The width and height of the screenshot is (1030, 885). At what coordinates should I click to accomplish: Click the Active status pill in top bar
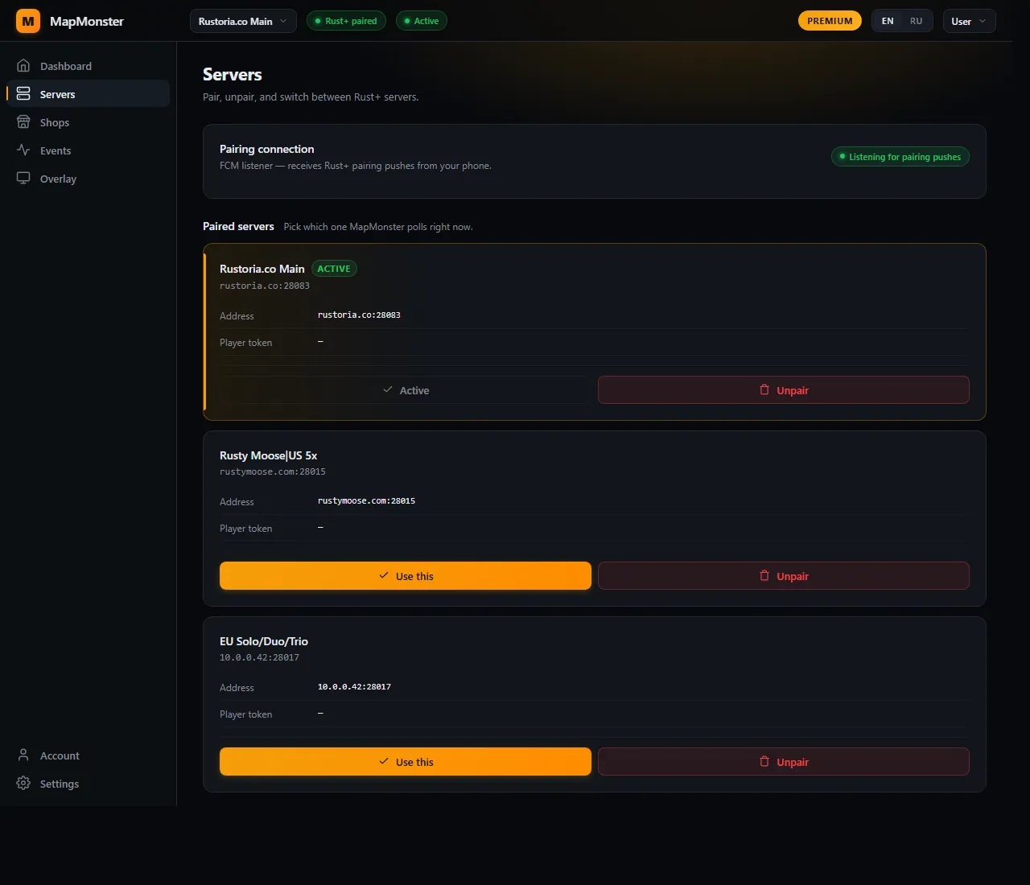pos(422,21)
